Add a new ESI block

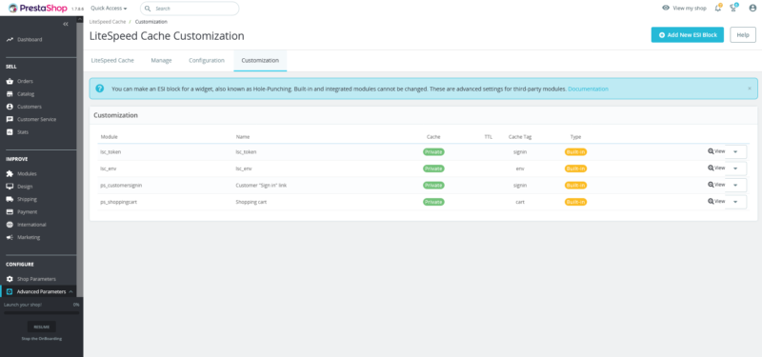pyautogui.click(x=687, y=35)
